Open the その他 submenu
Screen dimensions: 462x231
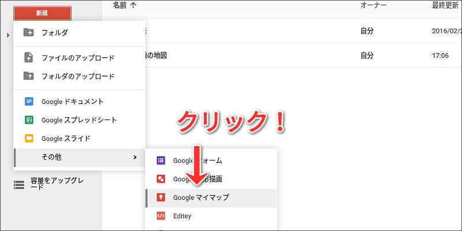click(x=79, y=157)
